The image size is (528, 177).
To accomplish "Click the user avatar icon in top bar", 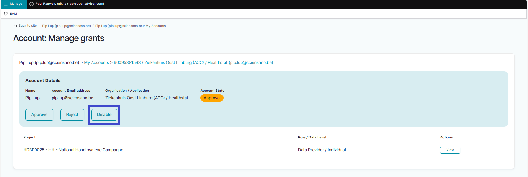I will 31,4.
